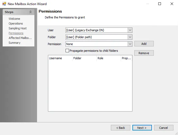Click the Steps panel header
The height and width of the screenshot is (135, 178).
(18, 12)
